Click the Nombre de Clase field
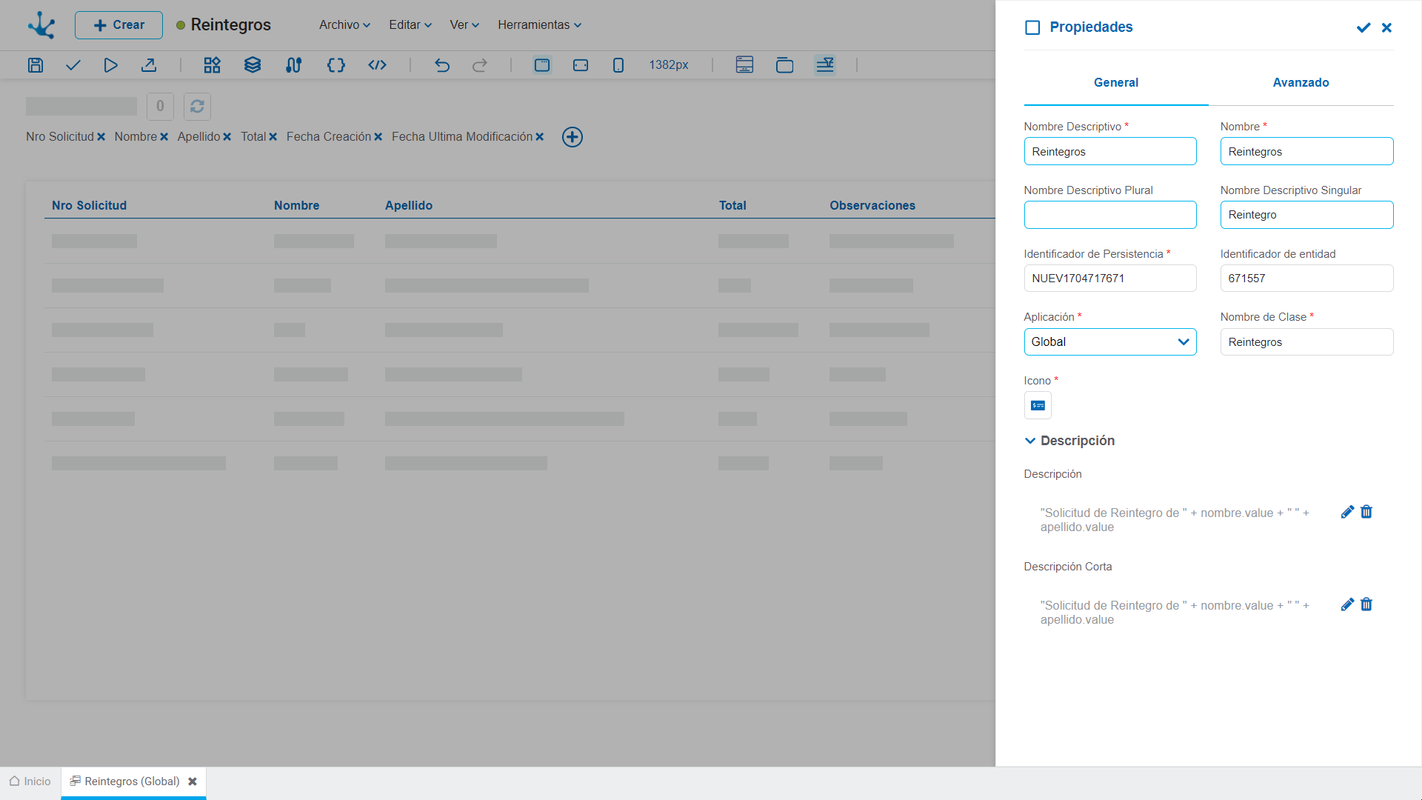Viewport: 1422px width, 800px height. [1307, 342]
